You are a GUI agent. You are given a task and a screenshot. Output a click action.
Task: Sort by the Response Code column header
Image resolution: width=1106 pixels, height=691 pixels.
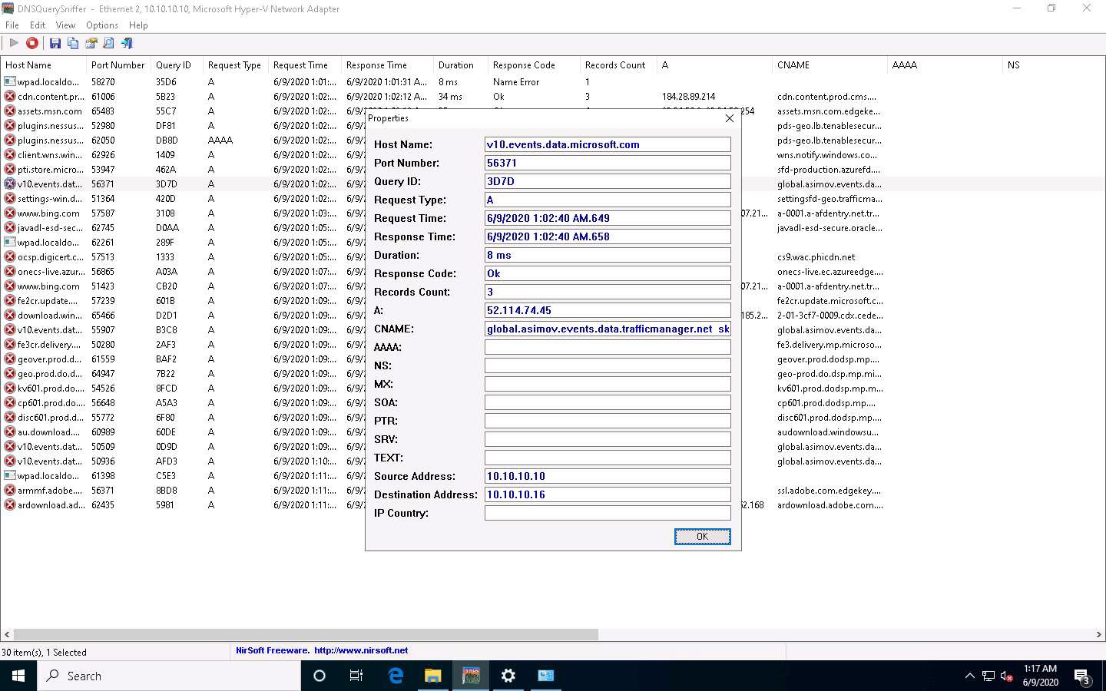coord(535,65)
